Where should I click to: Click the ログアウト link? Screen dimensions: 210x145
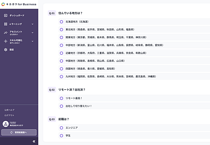point(9,115)
